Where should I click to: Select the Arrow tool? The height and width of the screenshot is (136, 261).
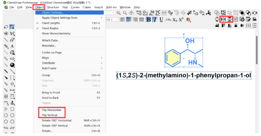tap(12, 59)
